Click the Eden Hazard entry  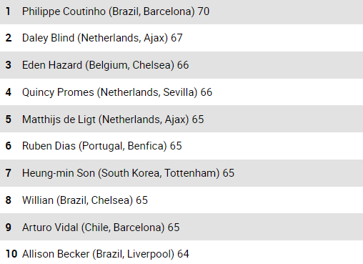(x=181, y=65)
